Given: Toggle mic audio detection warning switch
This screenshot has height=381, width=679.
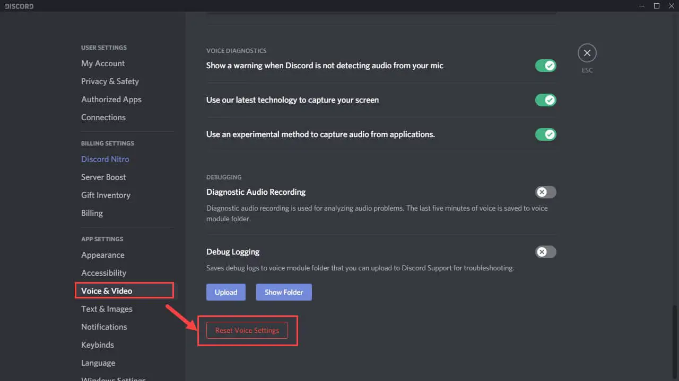Looking at the screenshot, I should [x=545, y=66].
